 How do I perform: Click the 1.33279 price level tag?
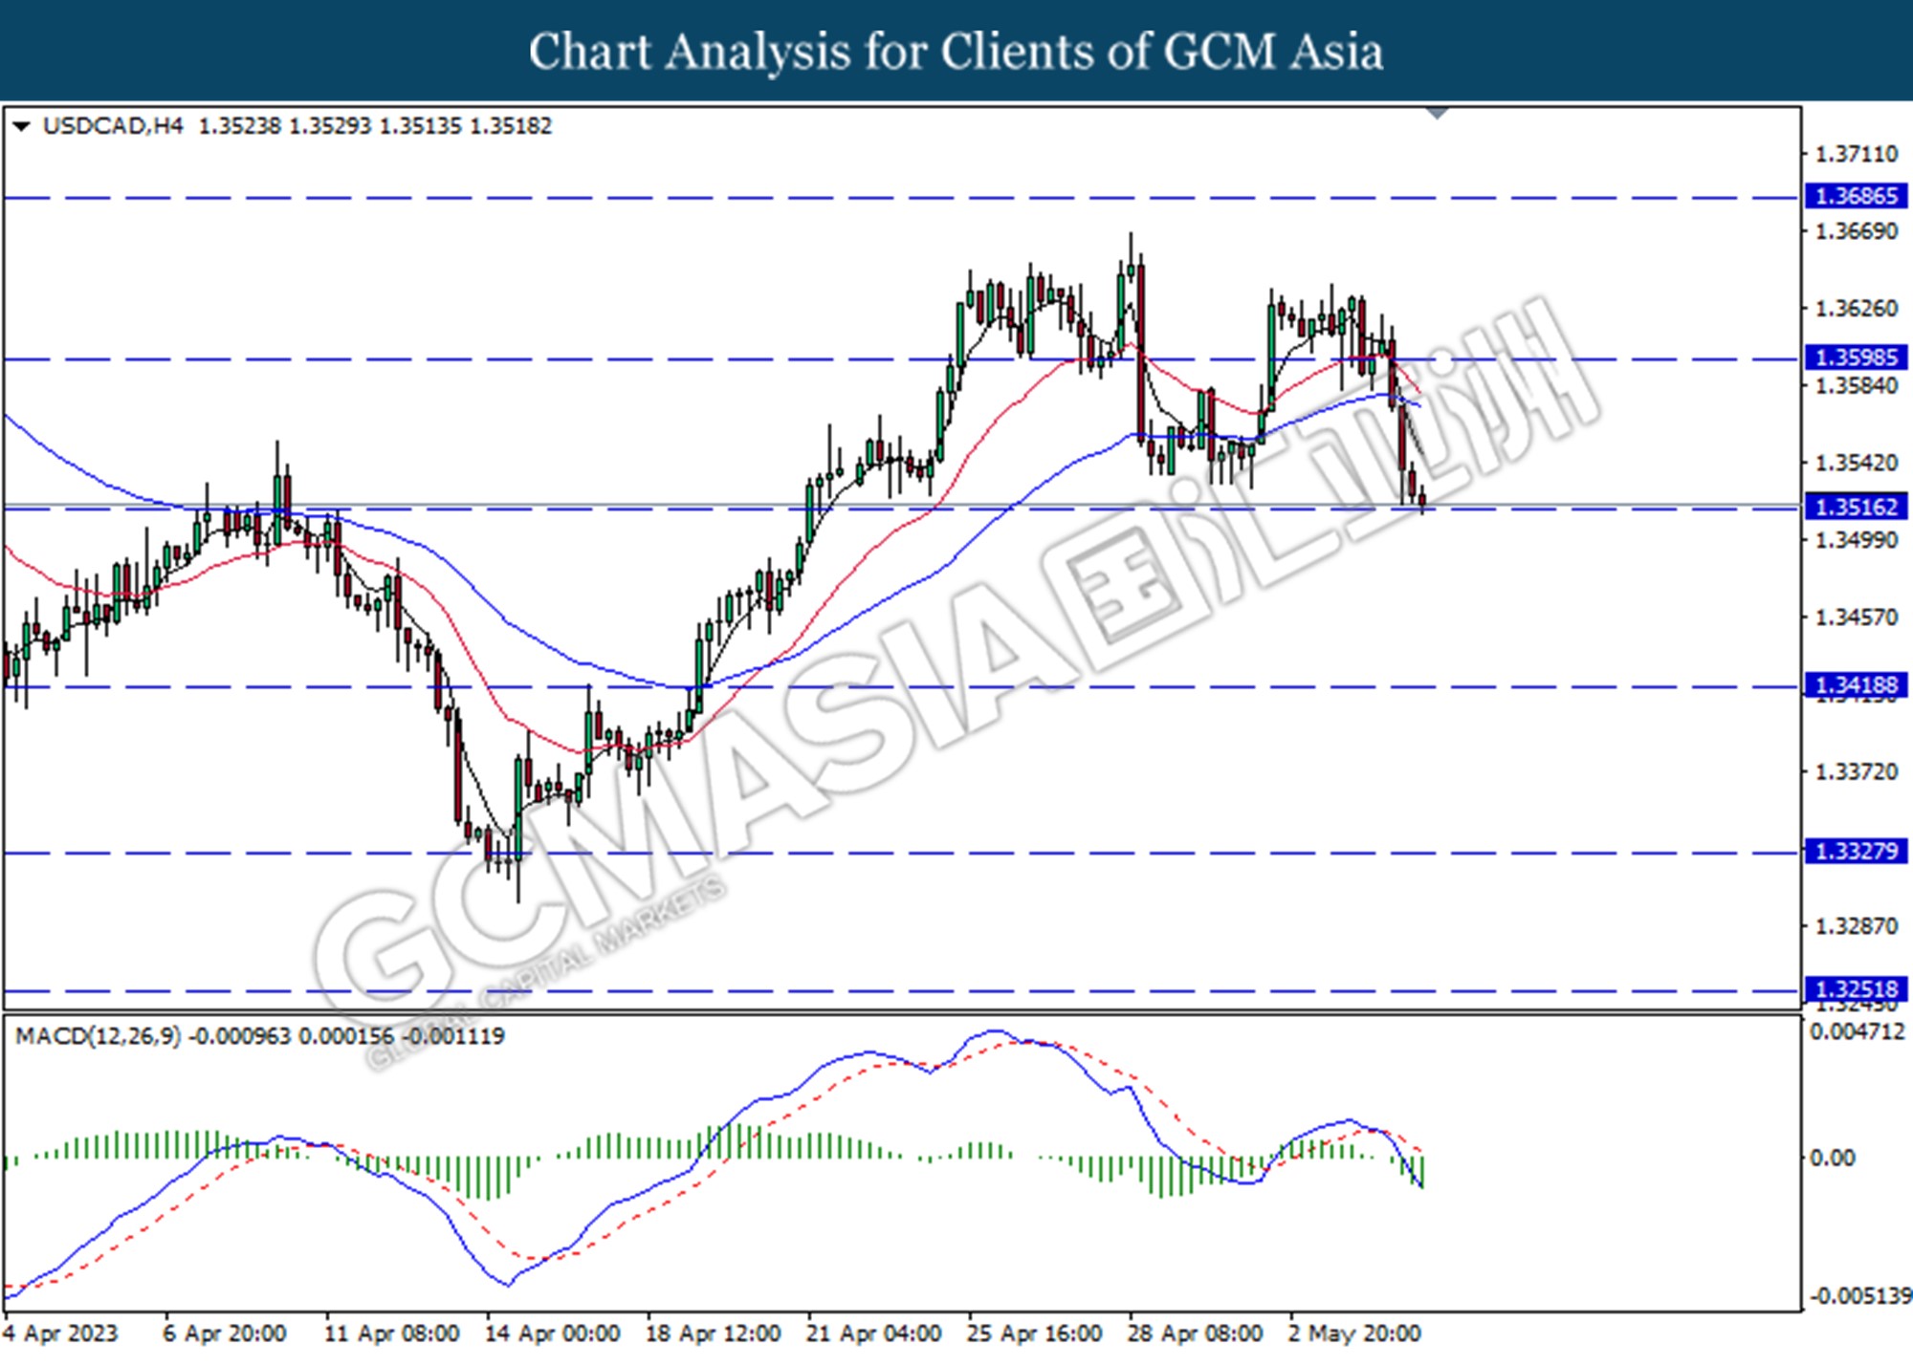coord(1856,851)
